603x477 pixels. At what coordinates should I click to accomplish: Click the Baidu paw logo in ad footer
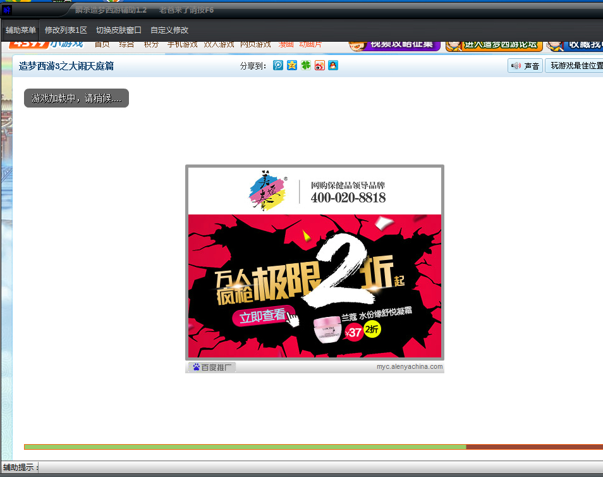(196, 367)
